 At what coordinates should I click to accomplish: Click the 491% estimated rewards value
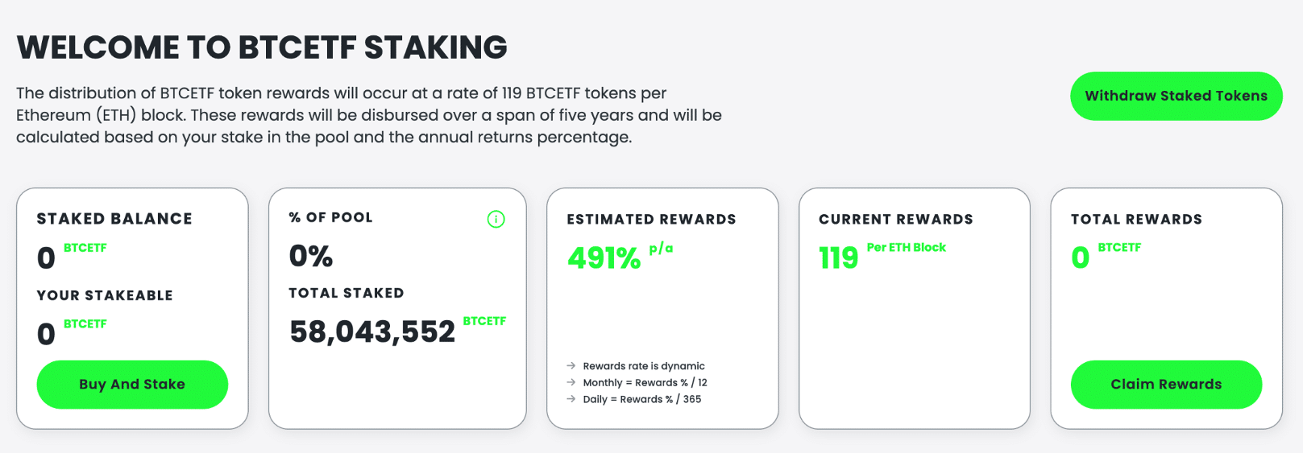click(x=604, y=258)
